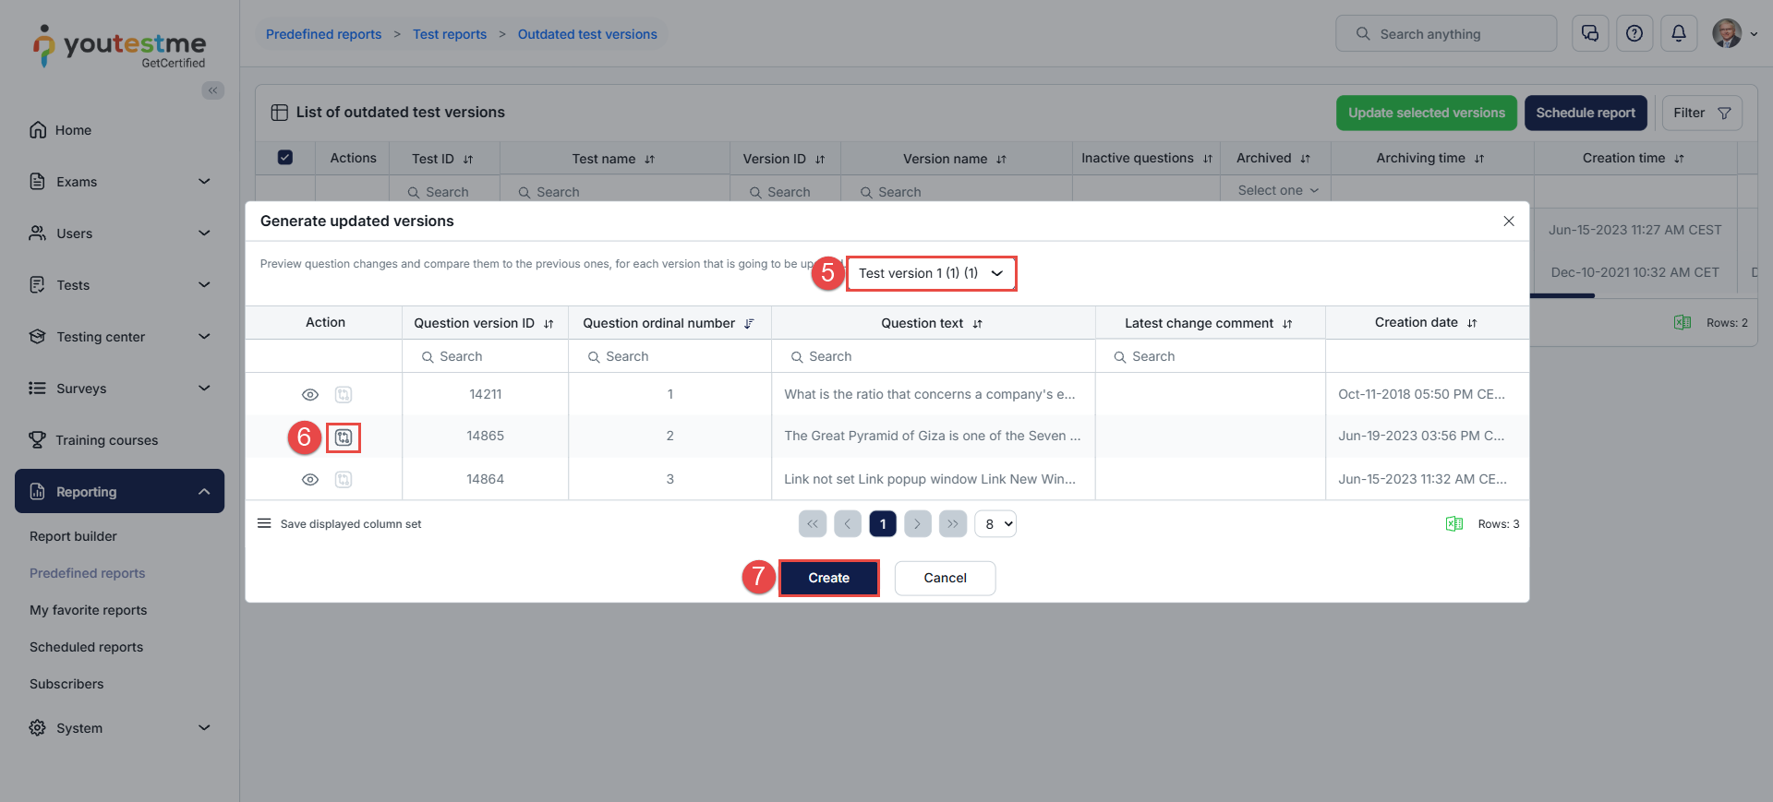This screenshot has height=802, width=1773.
Task: Open Test version 1 (1) (1) dropdown
Action: [931, 273]
